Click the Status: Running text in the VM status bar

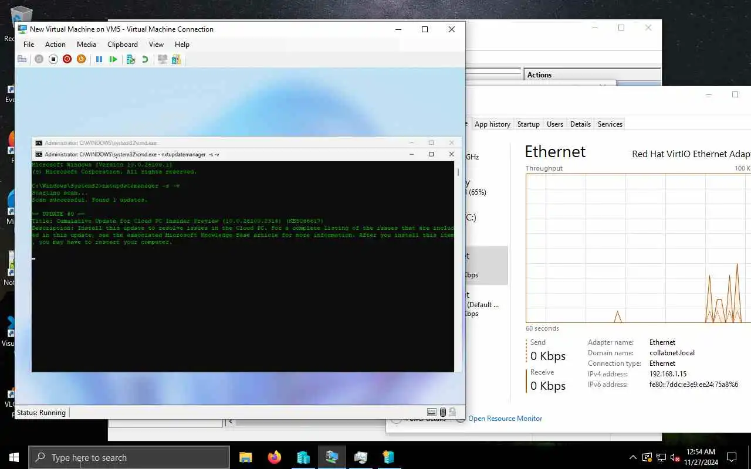pos(41,413)
